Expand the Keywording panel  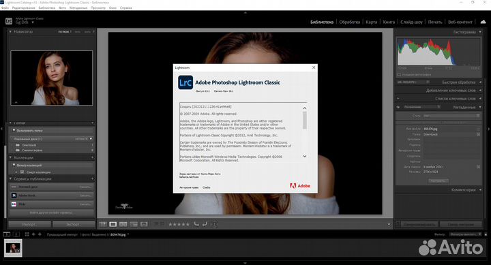pos(480,91)
